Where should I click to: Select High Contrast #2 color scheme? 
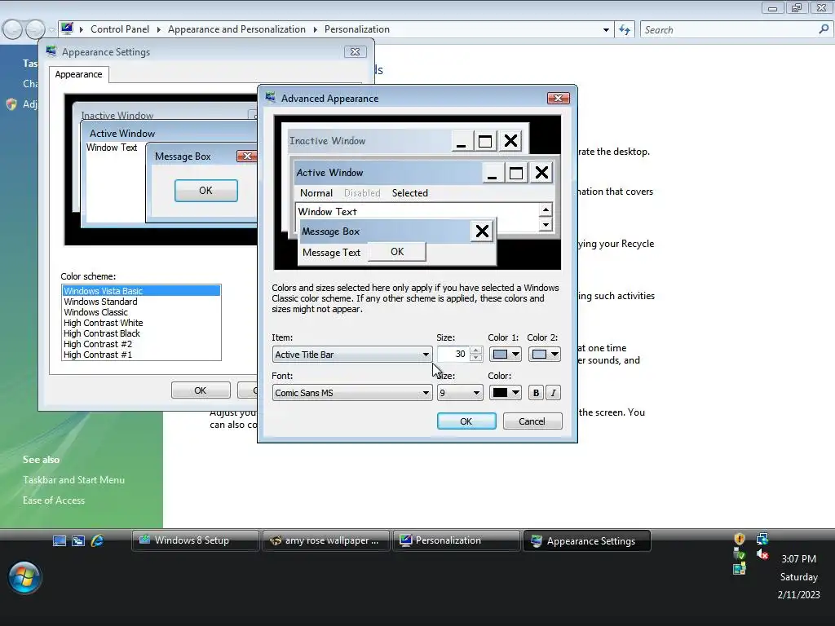(141, 344)
